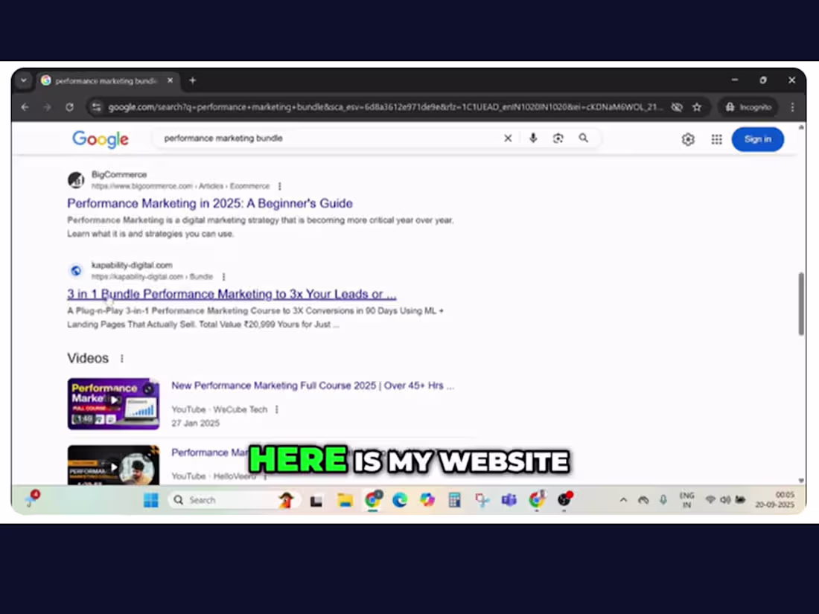Open Chrome's three-dot browser menu
Image resolution: width=819 pixels, height=614 pixels.
(x=792, y=106)
